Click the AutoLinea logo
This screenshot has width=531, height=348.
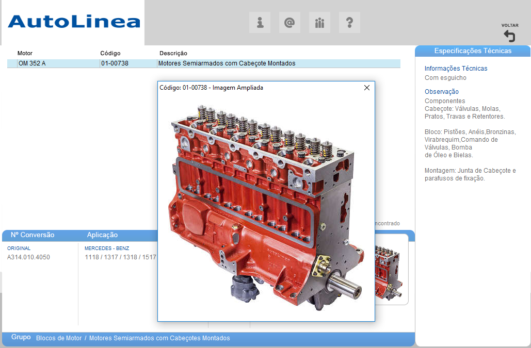click(x=74, y=22)
